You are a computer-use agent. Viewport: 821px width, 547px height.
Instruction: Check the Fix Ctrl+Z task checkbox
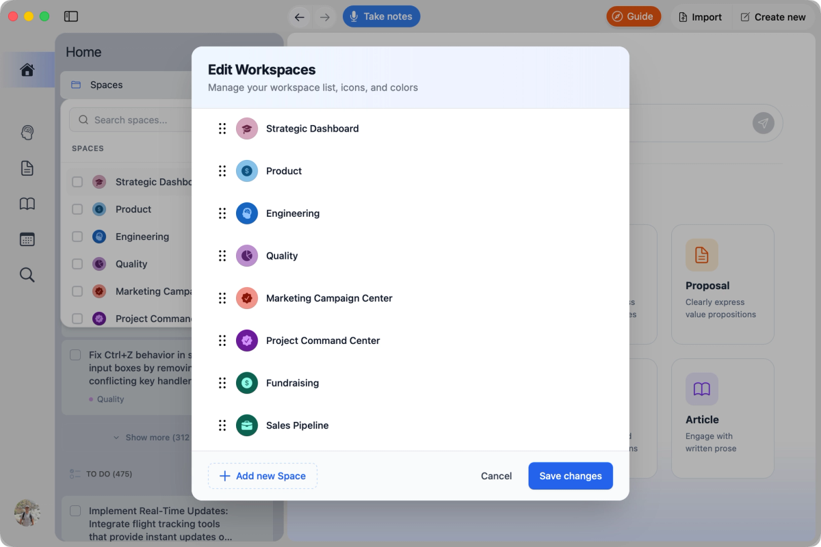75,354
